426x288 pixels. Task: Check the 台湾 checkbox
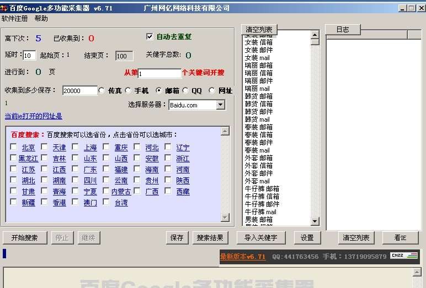(x=106, y=202)
